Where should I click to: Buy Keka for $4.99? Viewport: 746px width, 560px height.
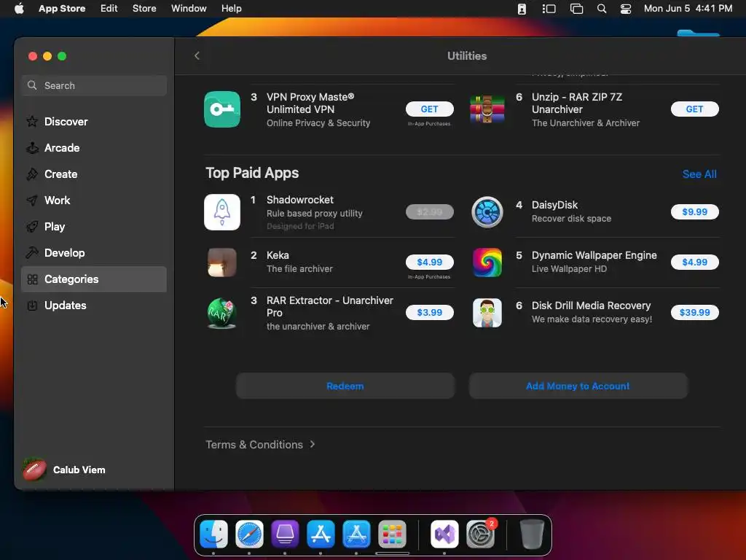(x=430, y=262)
